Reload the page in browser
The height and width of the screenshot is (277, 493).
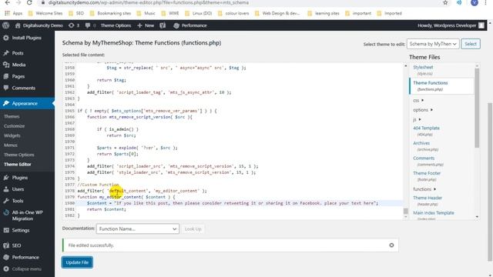coord(29,2)
